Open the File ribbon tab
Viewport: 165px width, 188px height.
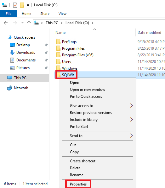click(9, 14)
